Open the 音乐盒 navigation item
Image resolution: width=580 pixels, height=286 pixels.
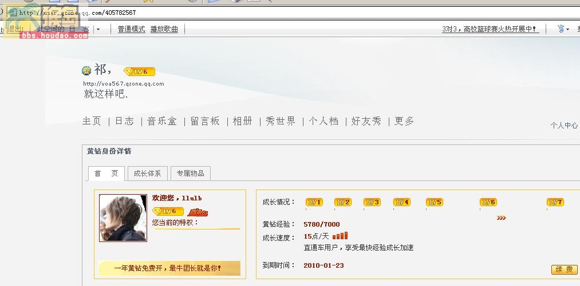(x=162, y=121)
